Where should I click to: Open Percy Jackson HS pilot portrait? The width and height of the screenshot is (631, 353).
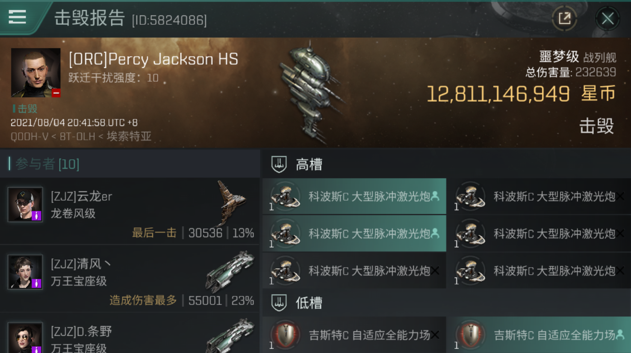(36, 73)
